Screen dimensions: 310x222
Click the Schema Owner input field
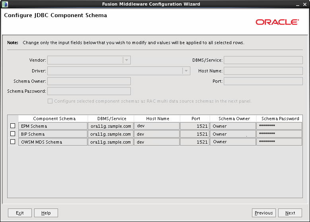(89, 81)
